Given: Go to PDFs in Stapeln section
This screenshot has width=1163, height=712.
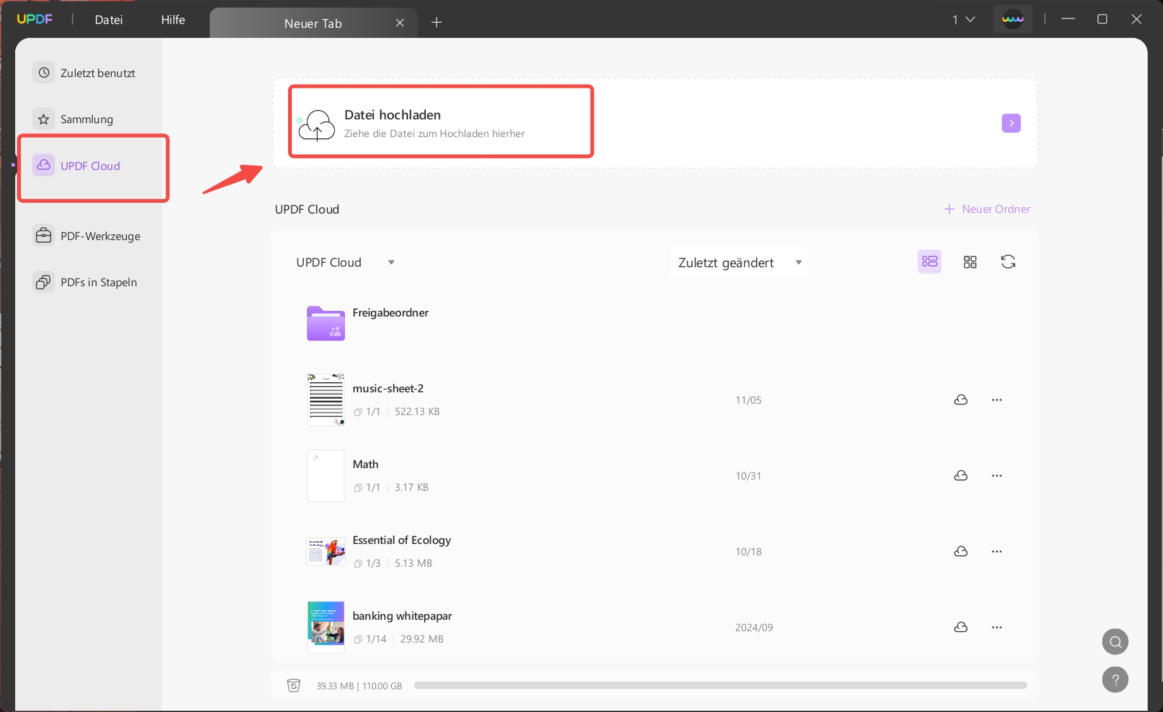Looking at the screenshot, I should point(99,282).
